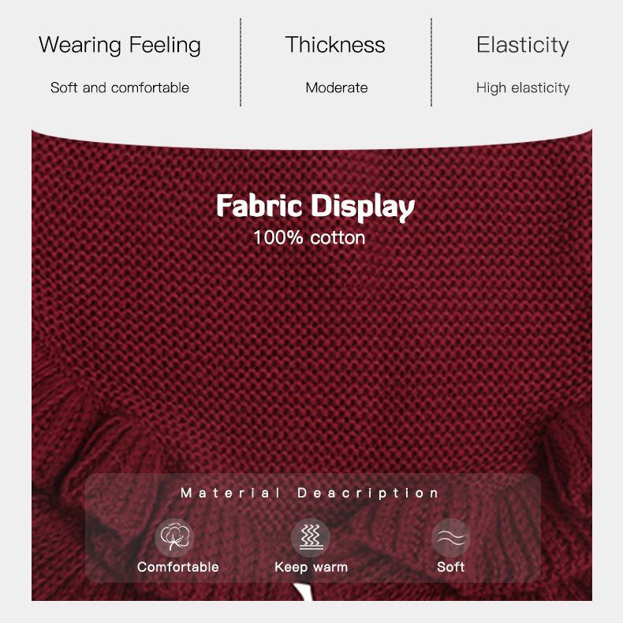Screen dimensions: 623x623
Task: Select the Comfortable label
Action: [x=178, y=567]
